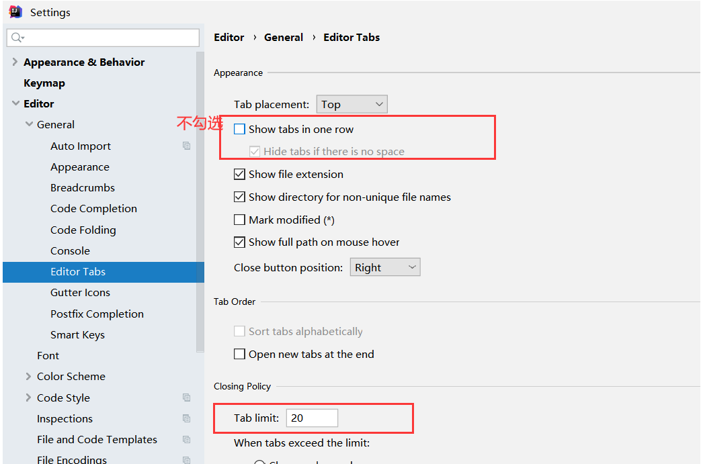701x464 pixels.
Task: Uncheck Show file extension
Action: (x=240, y=174)
